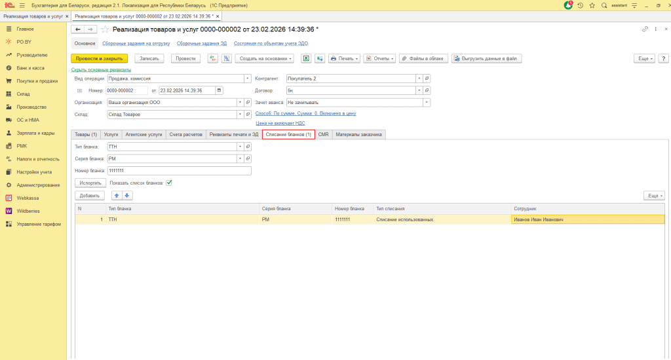This screenshot has width=671, height=360.
Task: Open the history clock icon in title bar
Action: point(580,5)
